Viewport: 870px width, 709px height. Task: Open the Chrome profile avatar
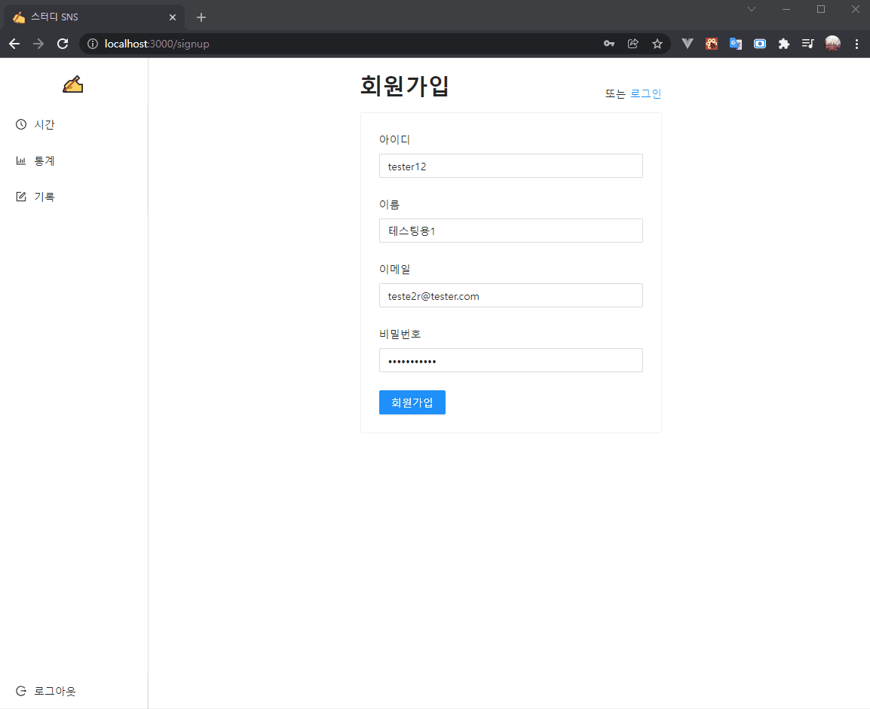pos(833,44)
